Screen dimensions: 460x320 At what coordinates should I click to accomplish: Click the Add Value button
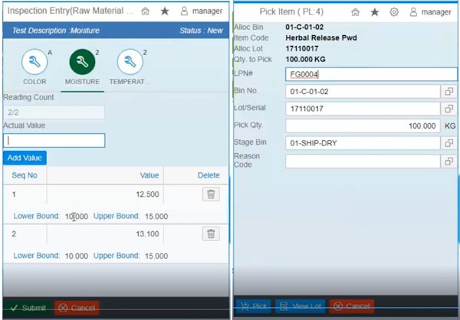[25, 158]
